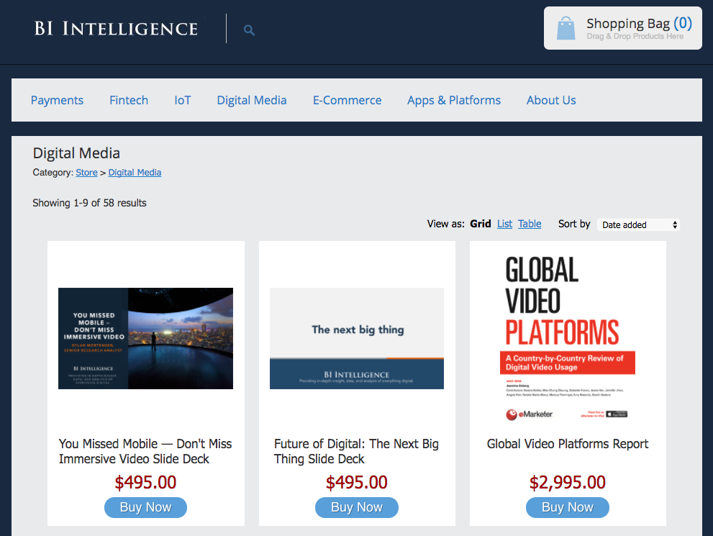Open 'Future of Digital' product title
This screenshot has height=536, width=713.
(357, 451)
